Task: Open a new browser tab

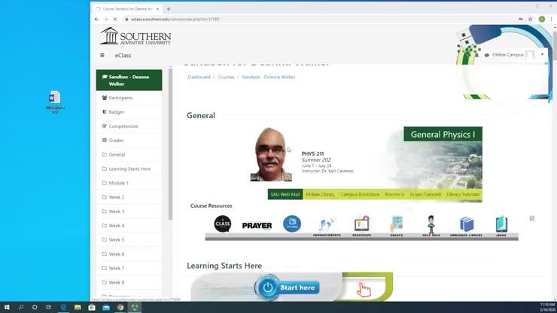Action: [169, 9]
